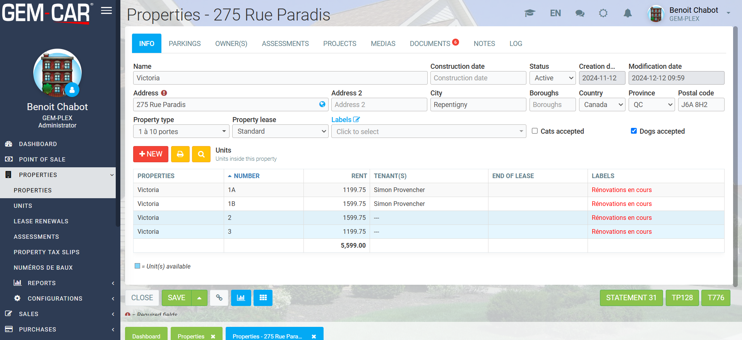Open the chat messages icon
742x340 pixels.
[x=579, y=14]
